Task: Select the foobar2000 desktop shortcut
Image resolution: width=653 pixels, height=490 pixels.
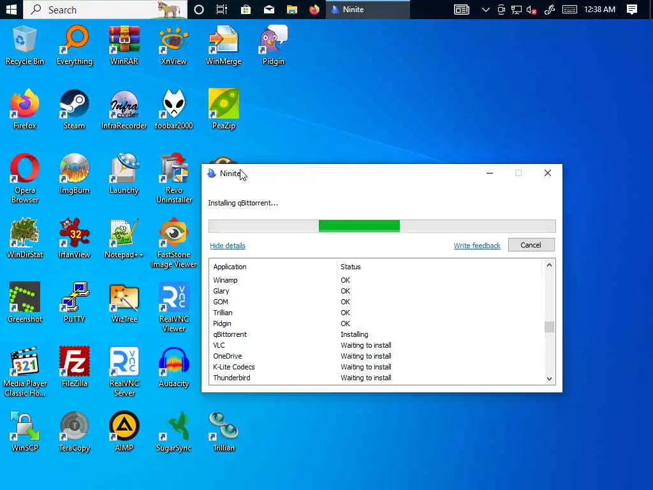Action: (173, 110)
